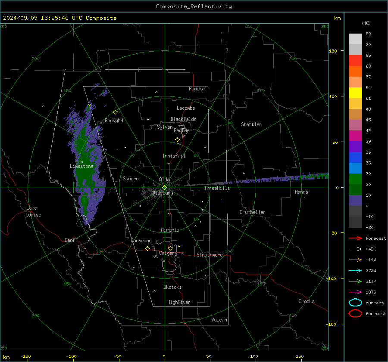Select the yellow diamond marker above Calgary

[170, 248]
